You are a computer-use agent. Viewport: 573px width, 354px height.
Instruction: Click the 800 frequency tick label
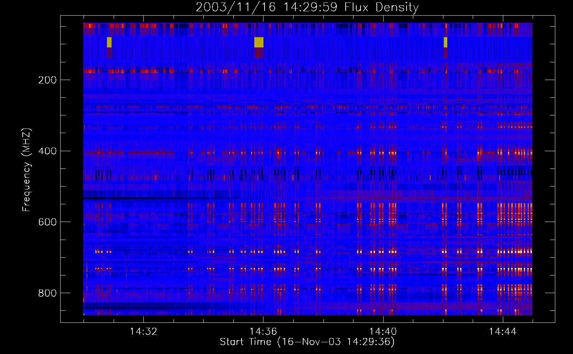(x=47, y=293)
